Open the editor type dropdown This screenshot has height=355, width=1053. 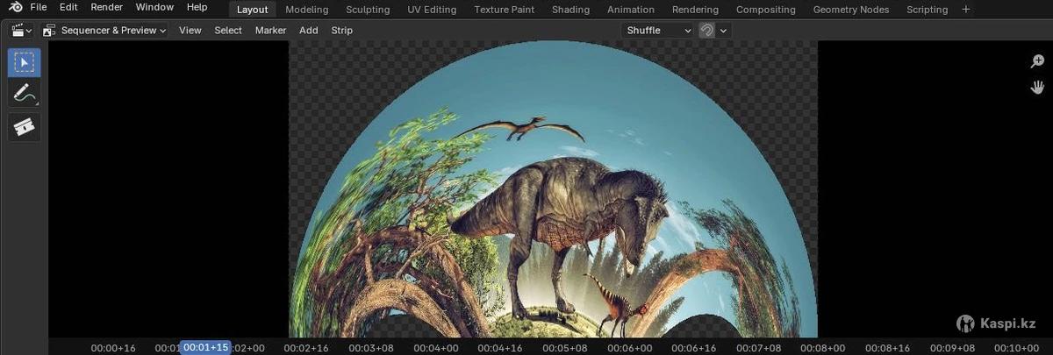22,31
